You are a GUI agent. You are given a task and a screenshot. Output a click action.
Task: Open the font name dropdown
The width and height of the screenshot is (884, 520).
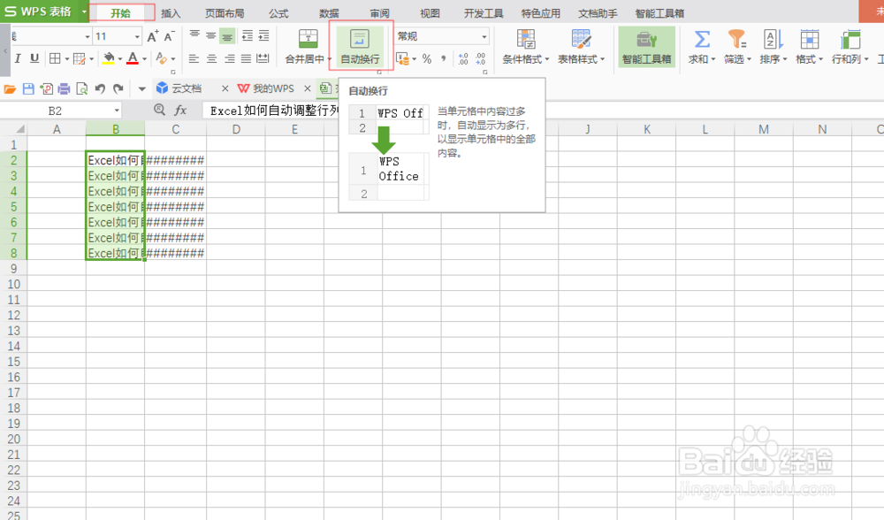pos(88,36)
